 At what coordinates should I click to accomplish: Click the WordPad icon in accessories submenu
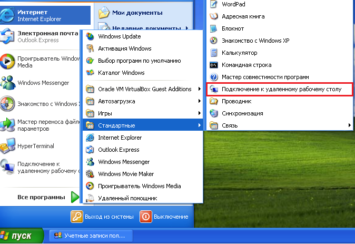point(214,4)
